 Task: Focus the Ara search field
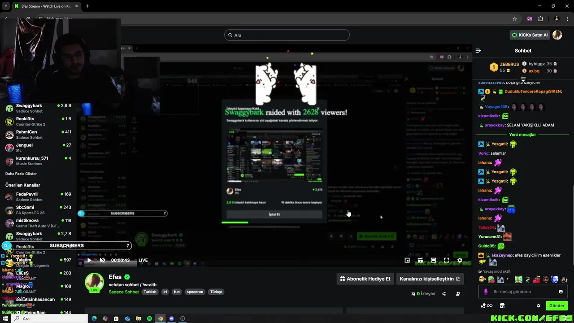point(287,35)
